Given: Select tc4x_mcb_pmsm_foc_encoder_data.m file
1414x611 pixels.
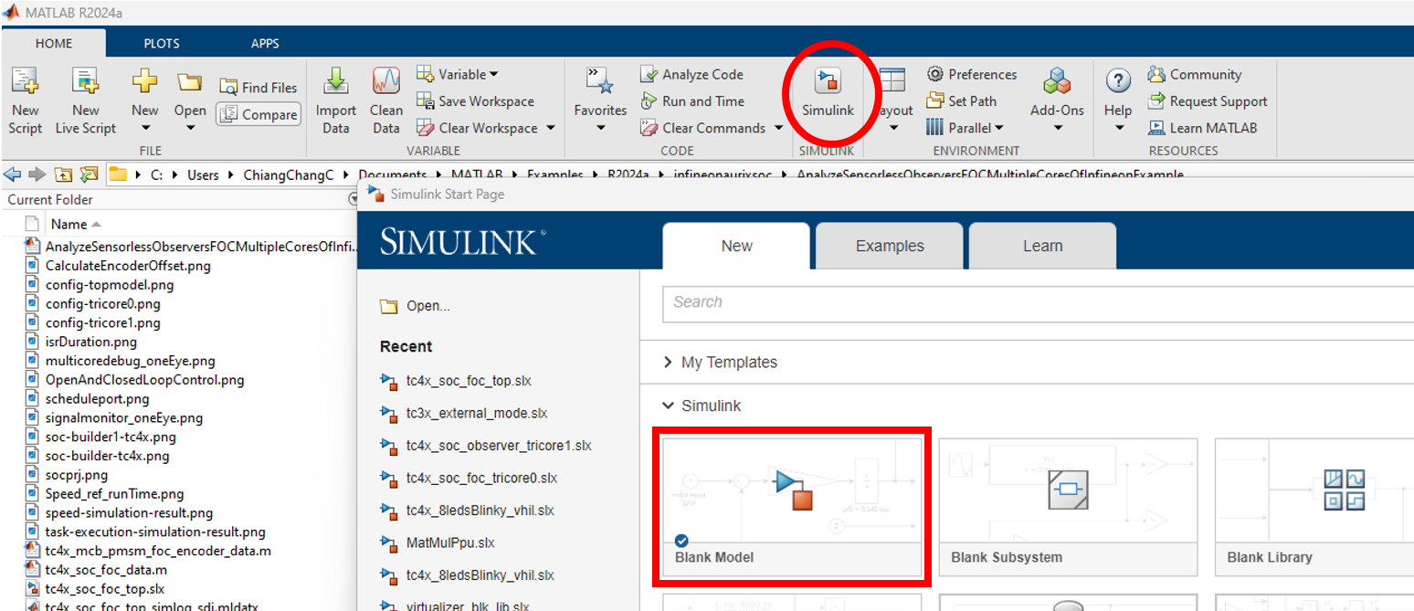Looking at the screenshot, I should [158, 551].
